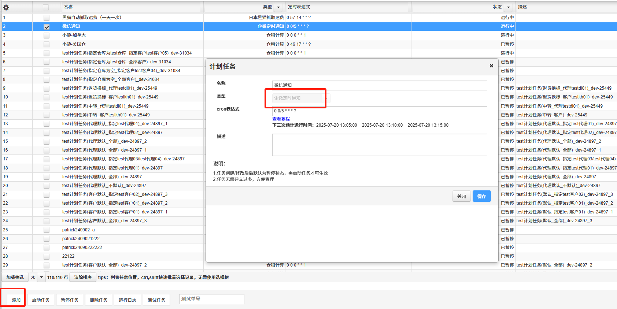Focus the 测试单号 input field
The height and width of the screenshot is (309, 617).
point(211,299)
